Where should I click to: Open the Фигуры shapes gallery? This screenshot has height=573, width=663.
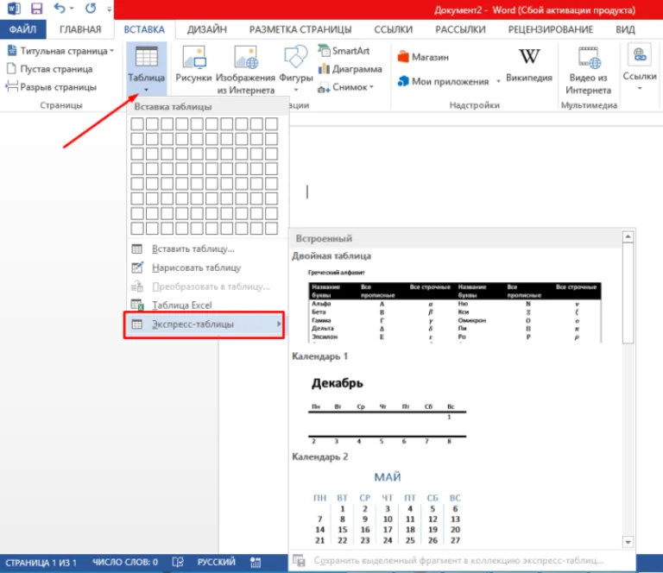295,63
